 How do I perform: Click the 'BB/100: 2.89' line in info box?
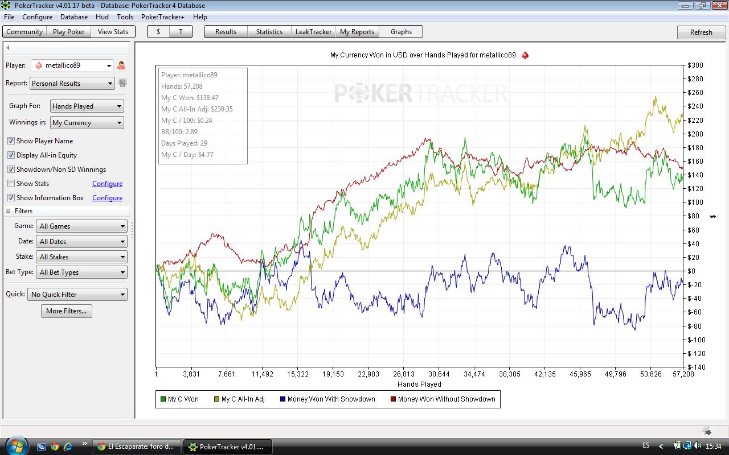point(179,132)
